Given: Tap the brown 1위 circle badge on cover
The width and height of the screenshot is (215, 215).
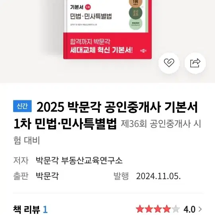Looking at the screenshot, I should [136, 3].
